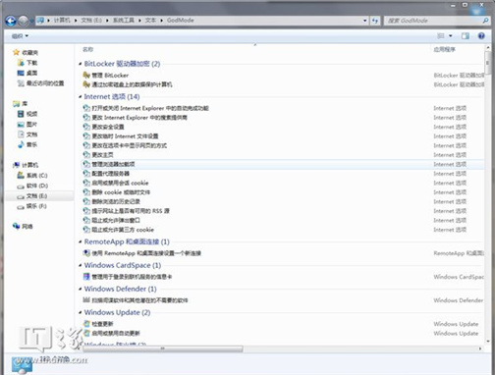The image size is (495, 375).
Task: Click the 搜索 GodMode search field
Action: [437, 21]
